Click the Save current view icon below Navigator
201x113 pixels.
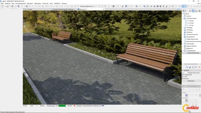(x=187, y=67)
